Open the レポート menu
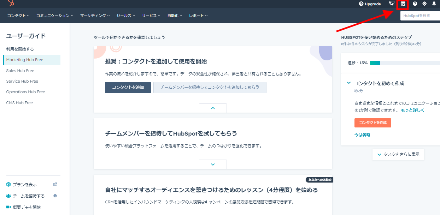 tap(198, 16)
